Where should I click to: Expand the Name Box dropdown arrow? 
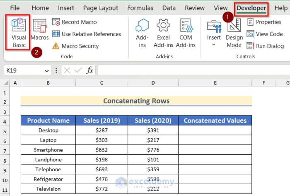(47, 71)
